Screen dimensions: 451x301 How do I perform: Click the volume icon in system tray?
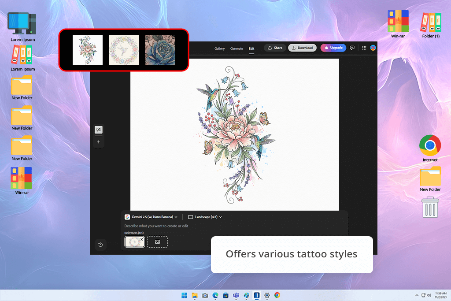pyautogui.click(x=429, y=295)
